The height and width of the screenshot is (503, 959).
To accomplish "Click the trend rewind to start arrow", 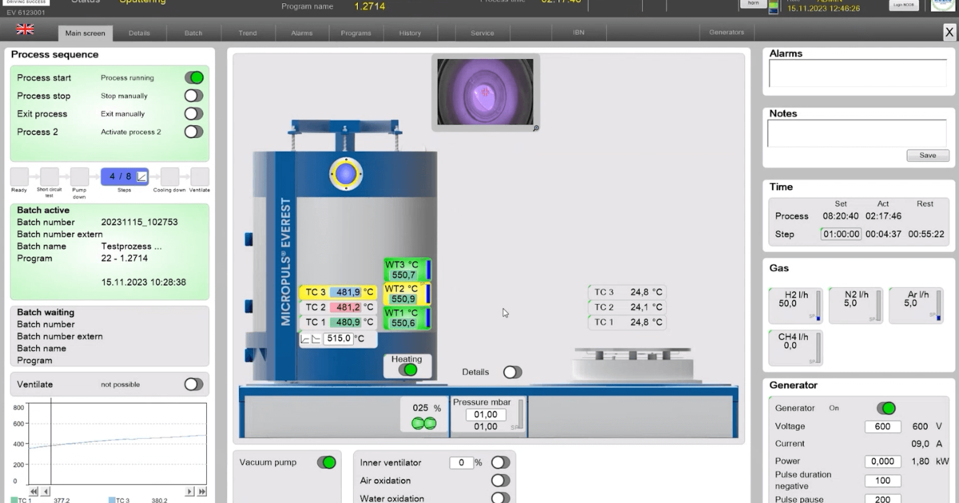I will pyautogui.click(x=34, y=492).
